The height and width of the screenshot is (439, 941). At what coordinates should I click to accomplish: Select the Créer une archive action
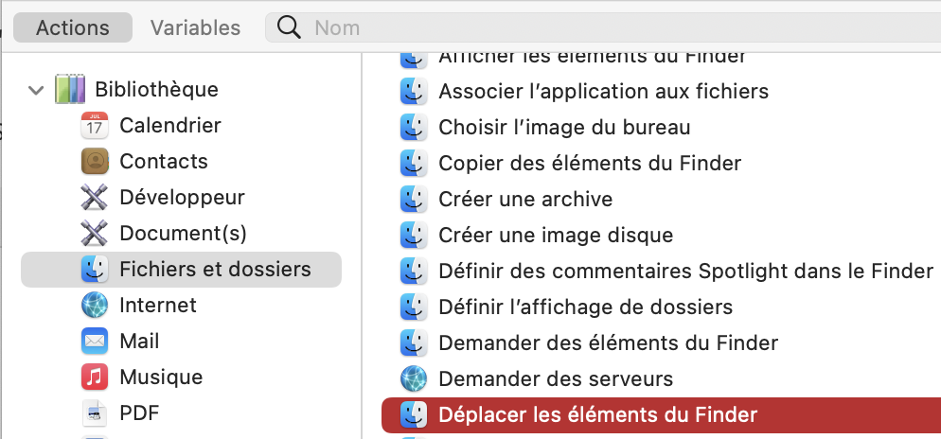point(525,200)
